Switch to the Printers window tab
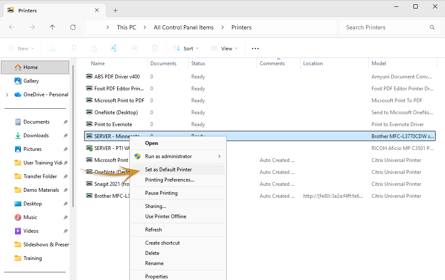 point(54,11)
